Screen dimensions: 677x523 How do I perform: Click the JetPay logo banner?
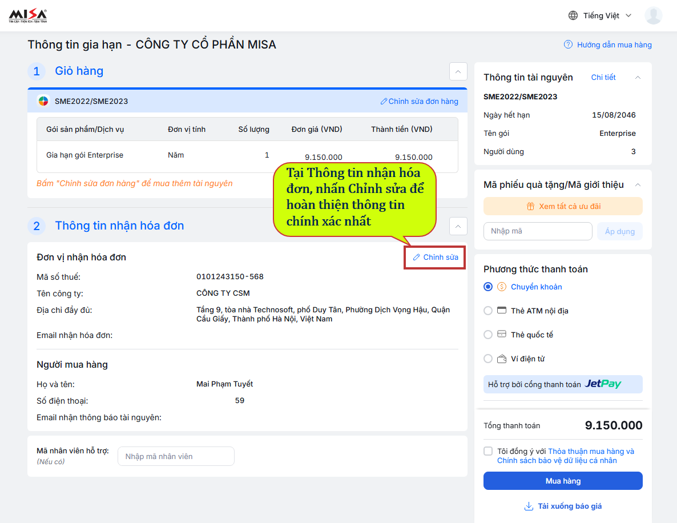pyautogui.click(x=563, y=384)
